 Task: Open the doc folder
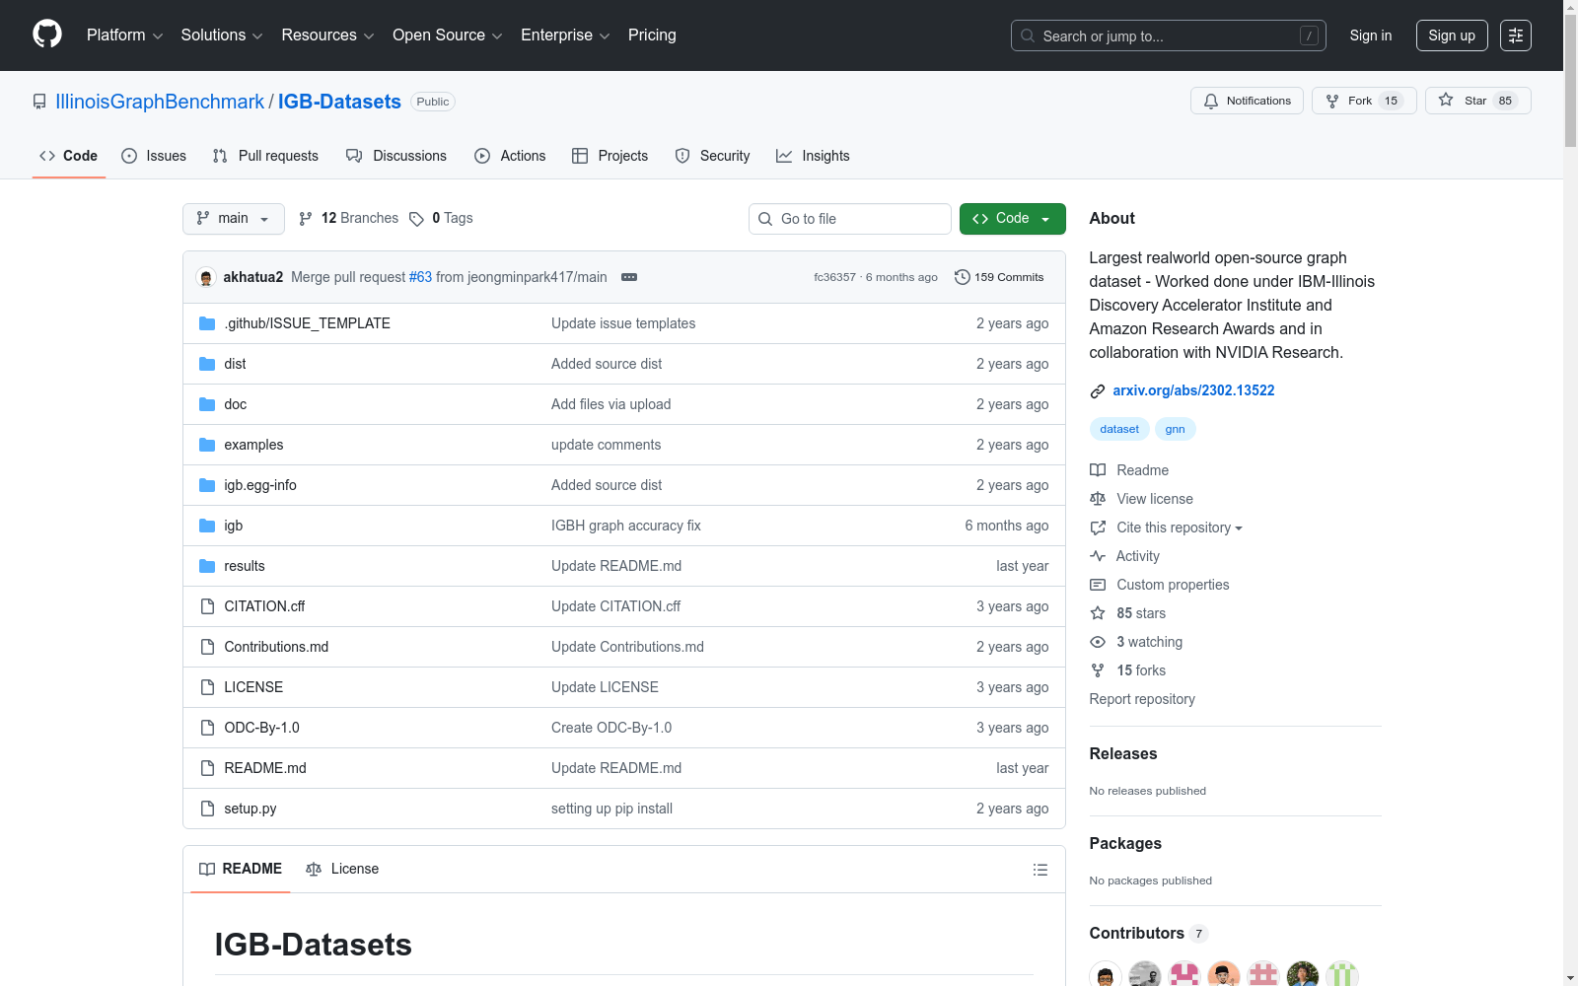click(236, 404)
